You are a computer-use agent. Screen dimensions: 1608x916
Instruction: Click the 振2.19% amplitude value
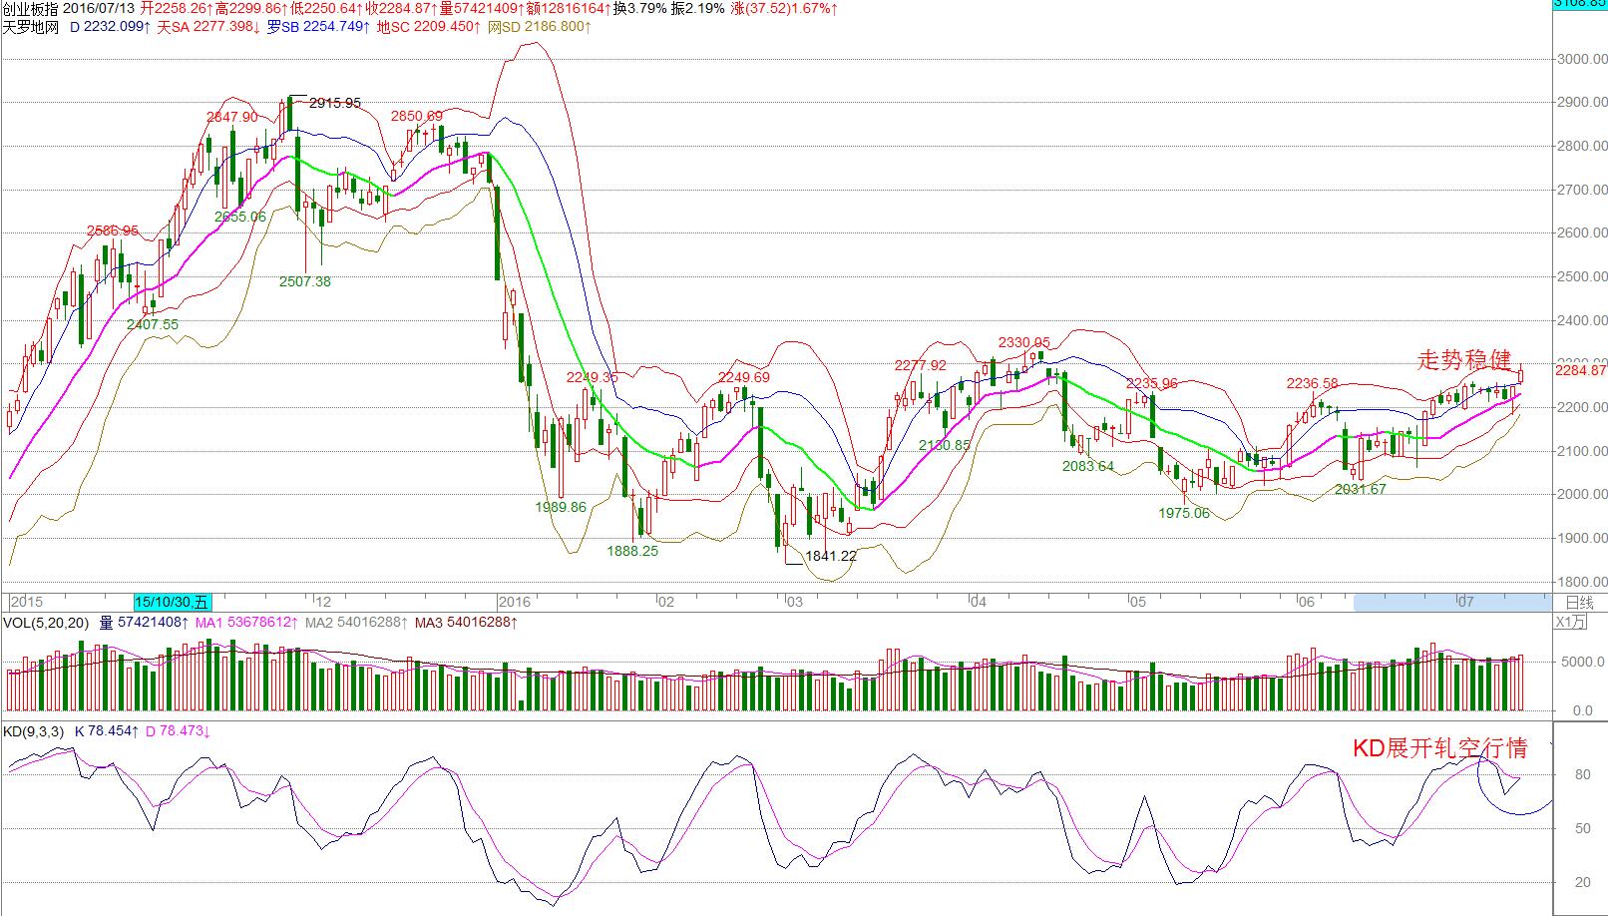699,9
